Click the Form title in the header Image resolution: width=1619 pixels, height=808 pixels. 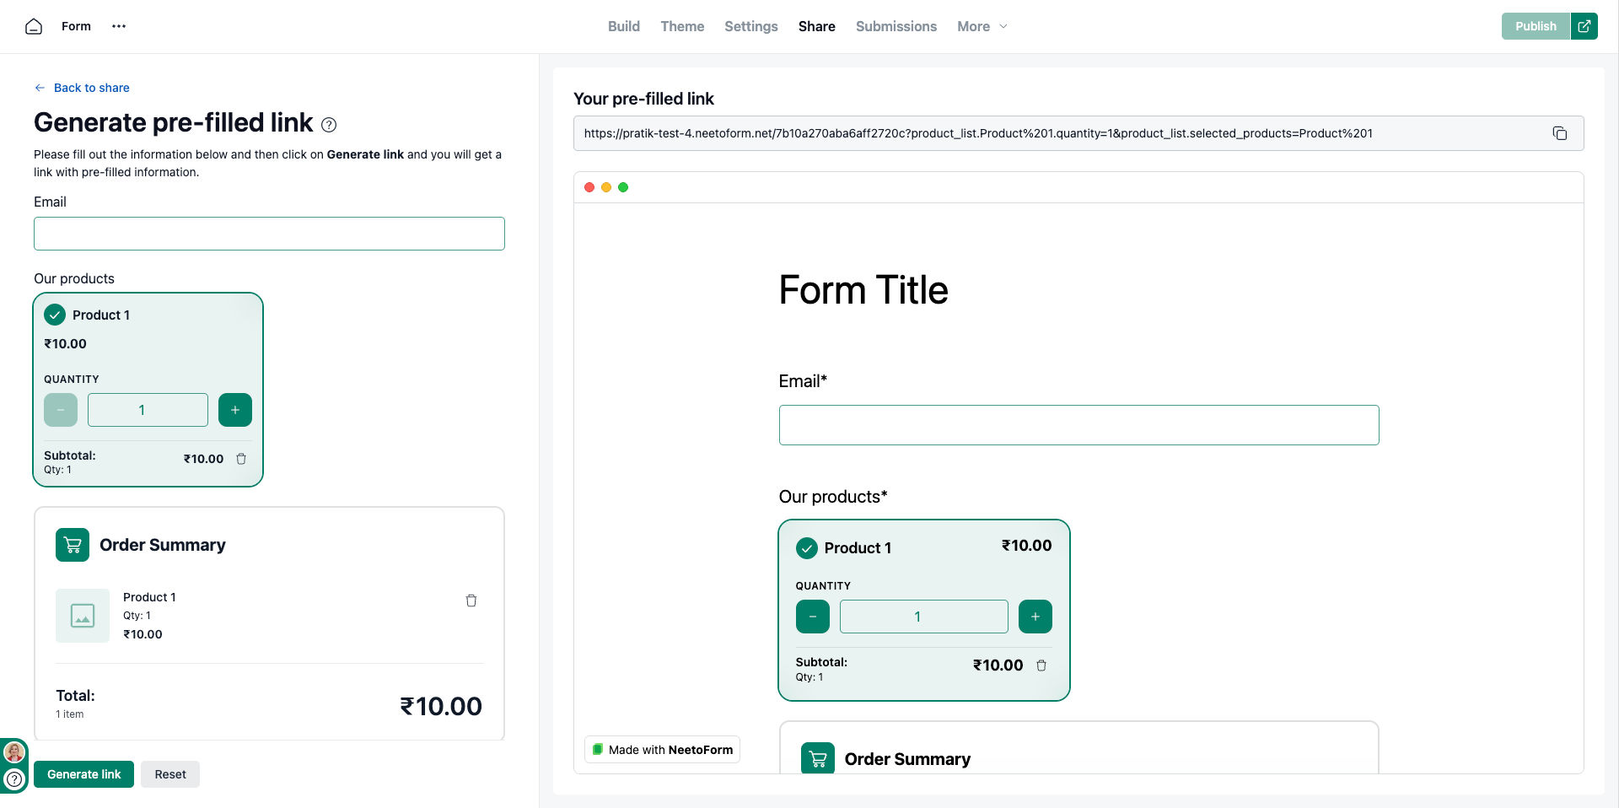[76, 26]
